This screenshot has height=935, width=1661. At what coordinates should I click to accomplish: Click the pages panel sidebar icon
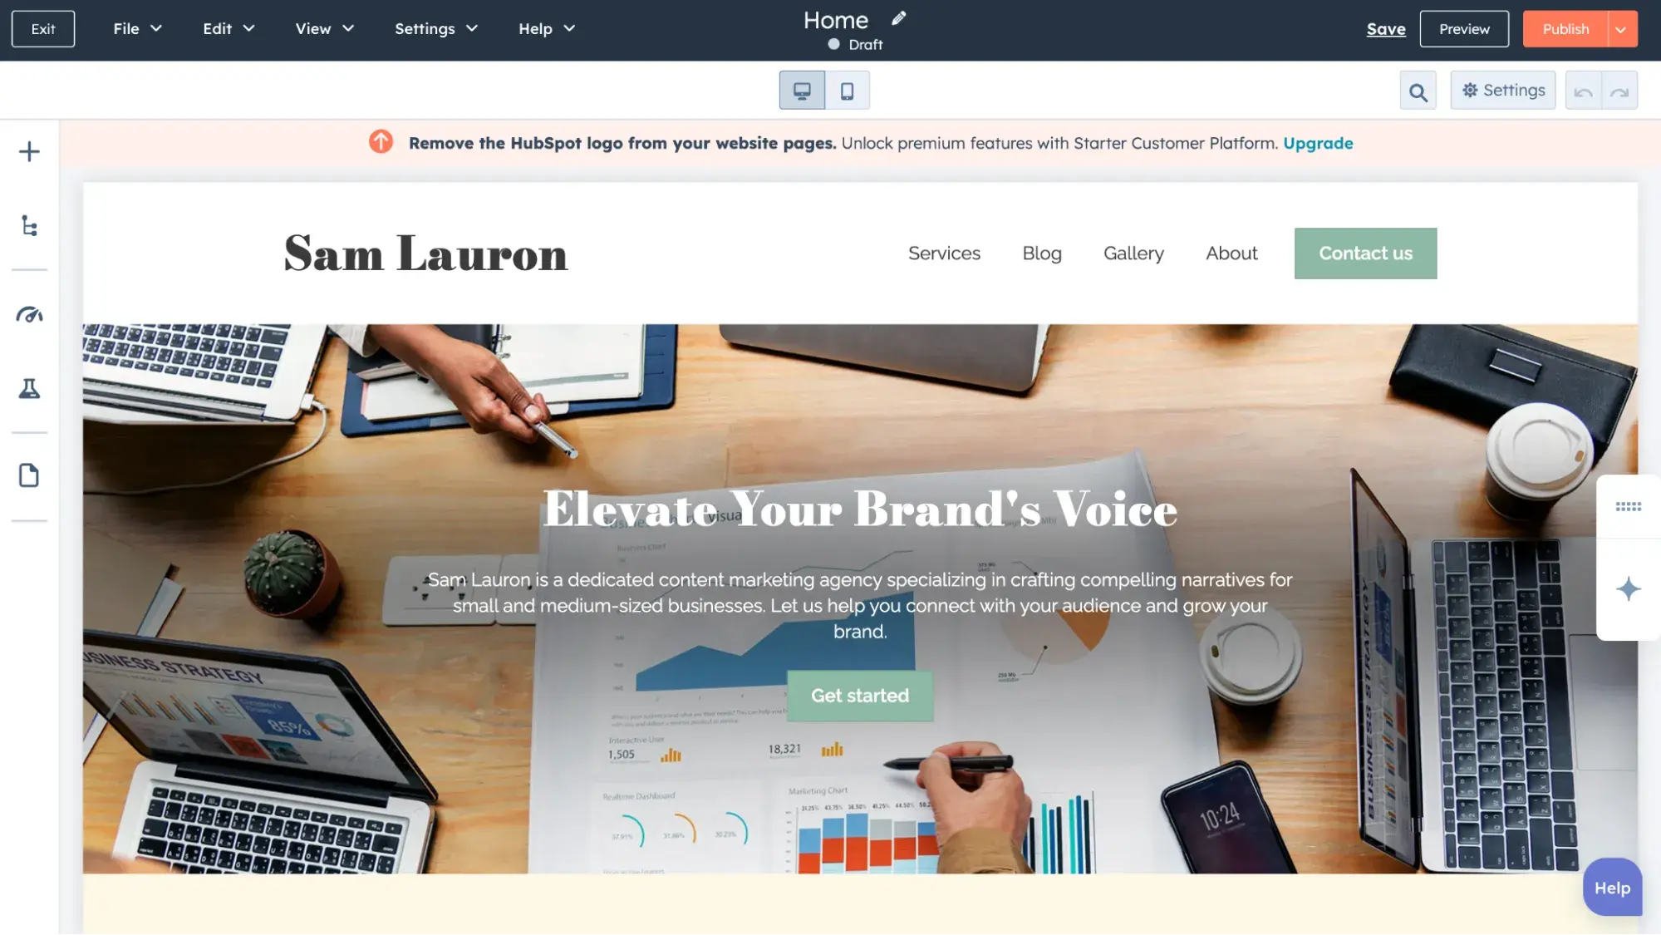pyautogui.click(x=30, y=476)
